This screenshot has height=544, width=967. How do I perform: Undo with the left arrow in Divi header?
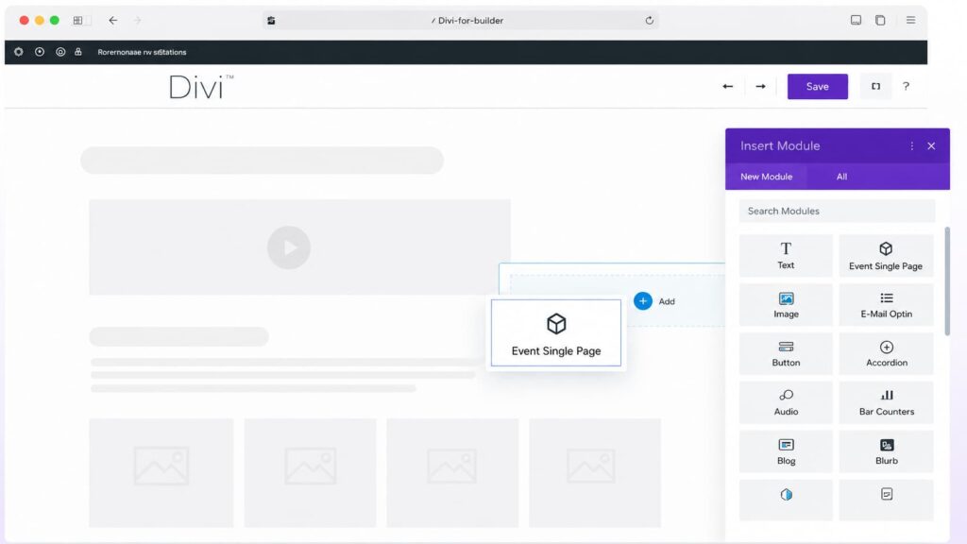728,86
